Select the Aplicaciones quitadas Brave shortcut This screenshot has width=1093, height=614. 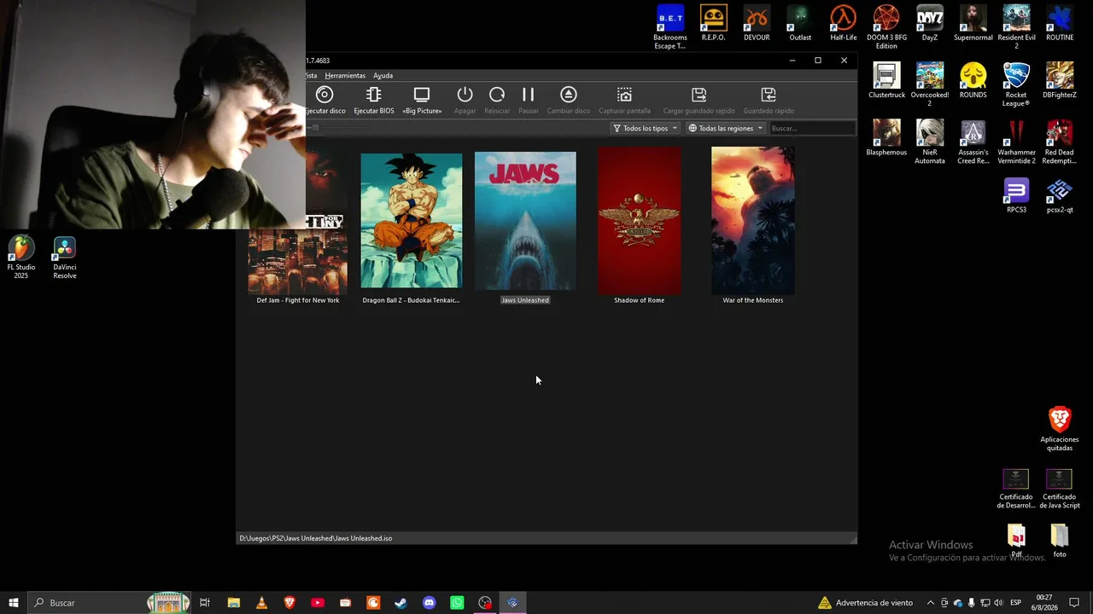pyautogui.click(x=1060, y=429)
